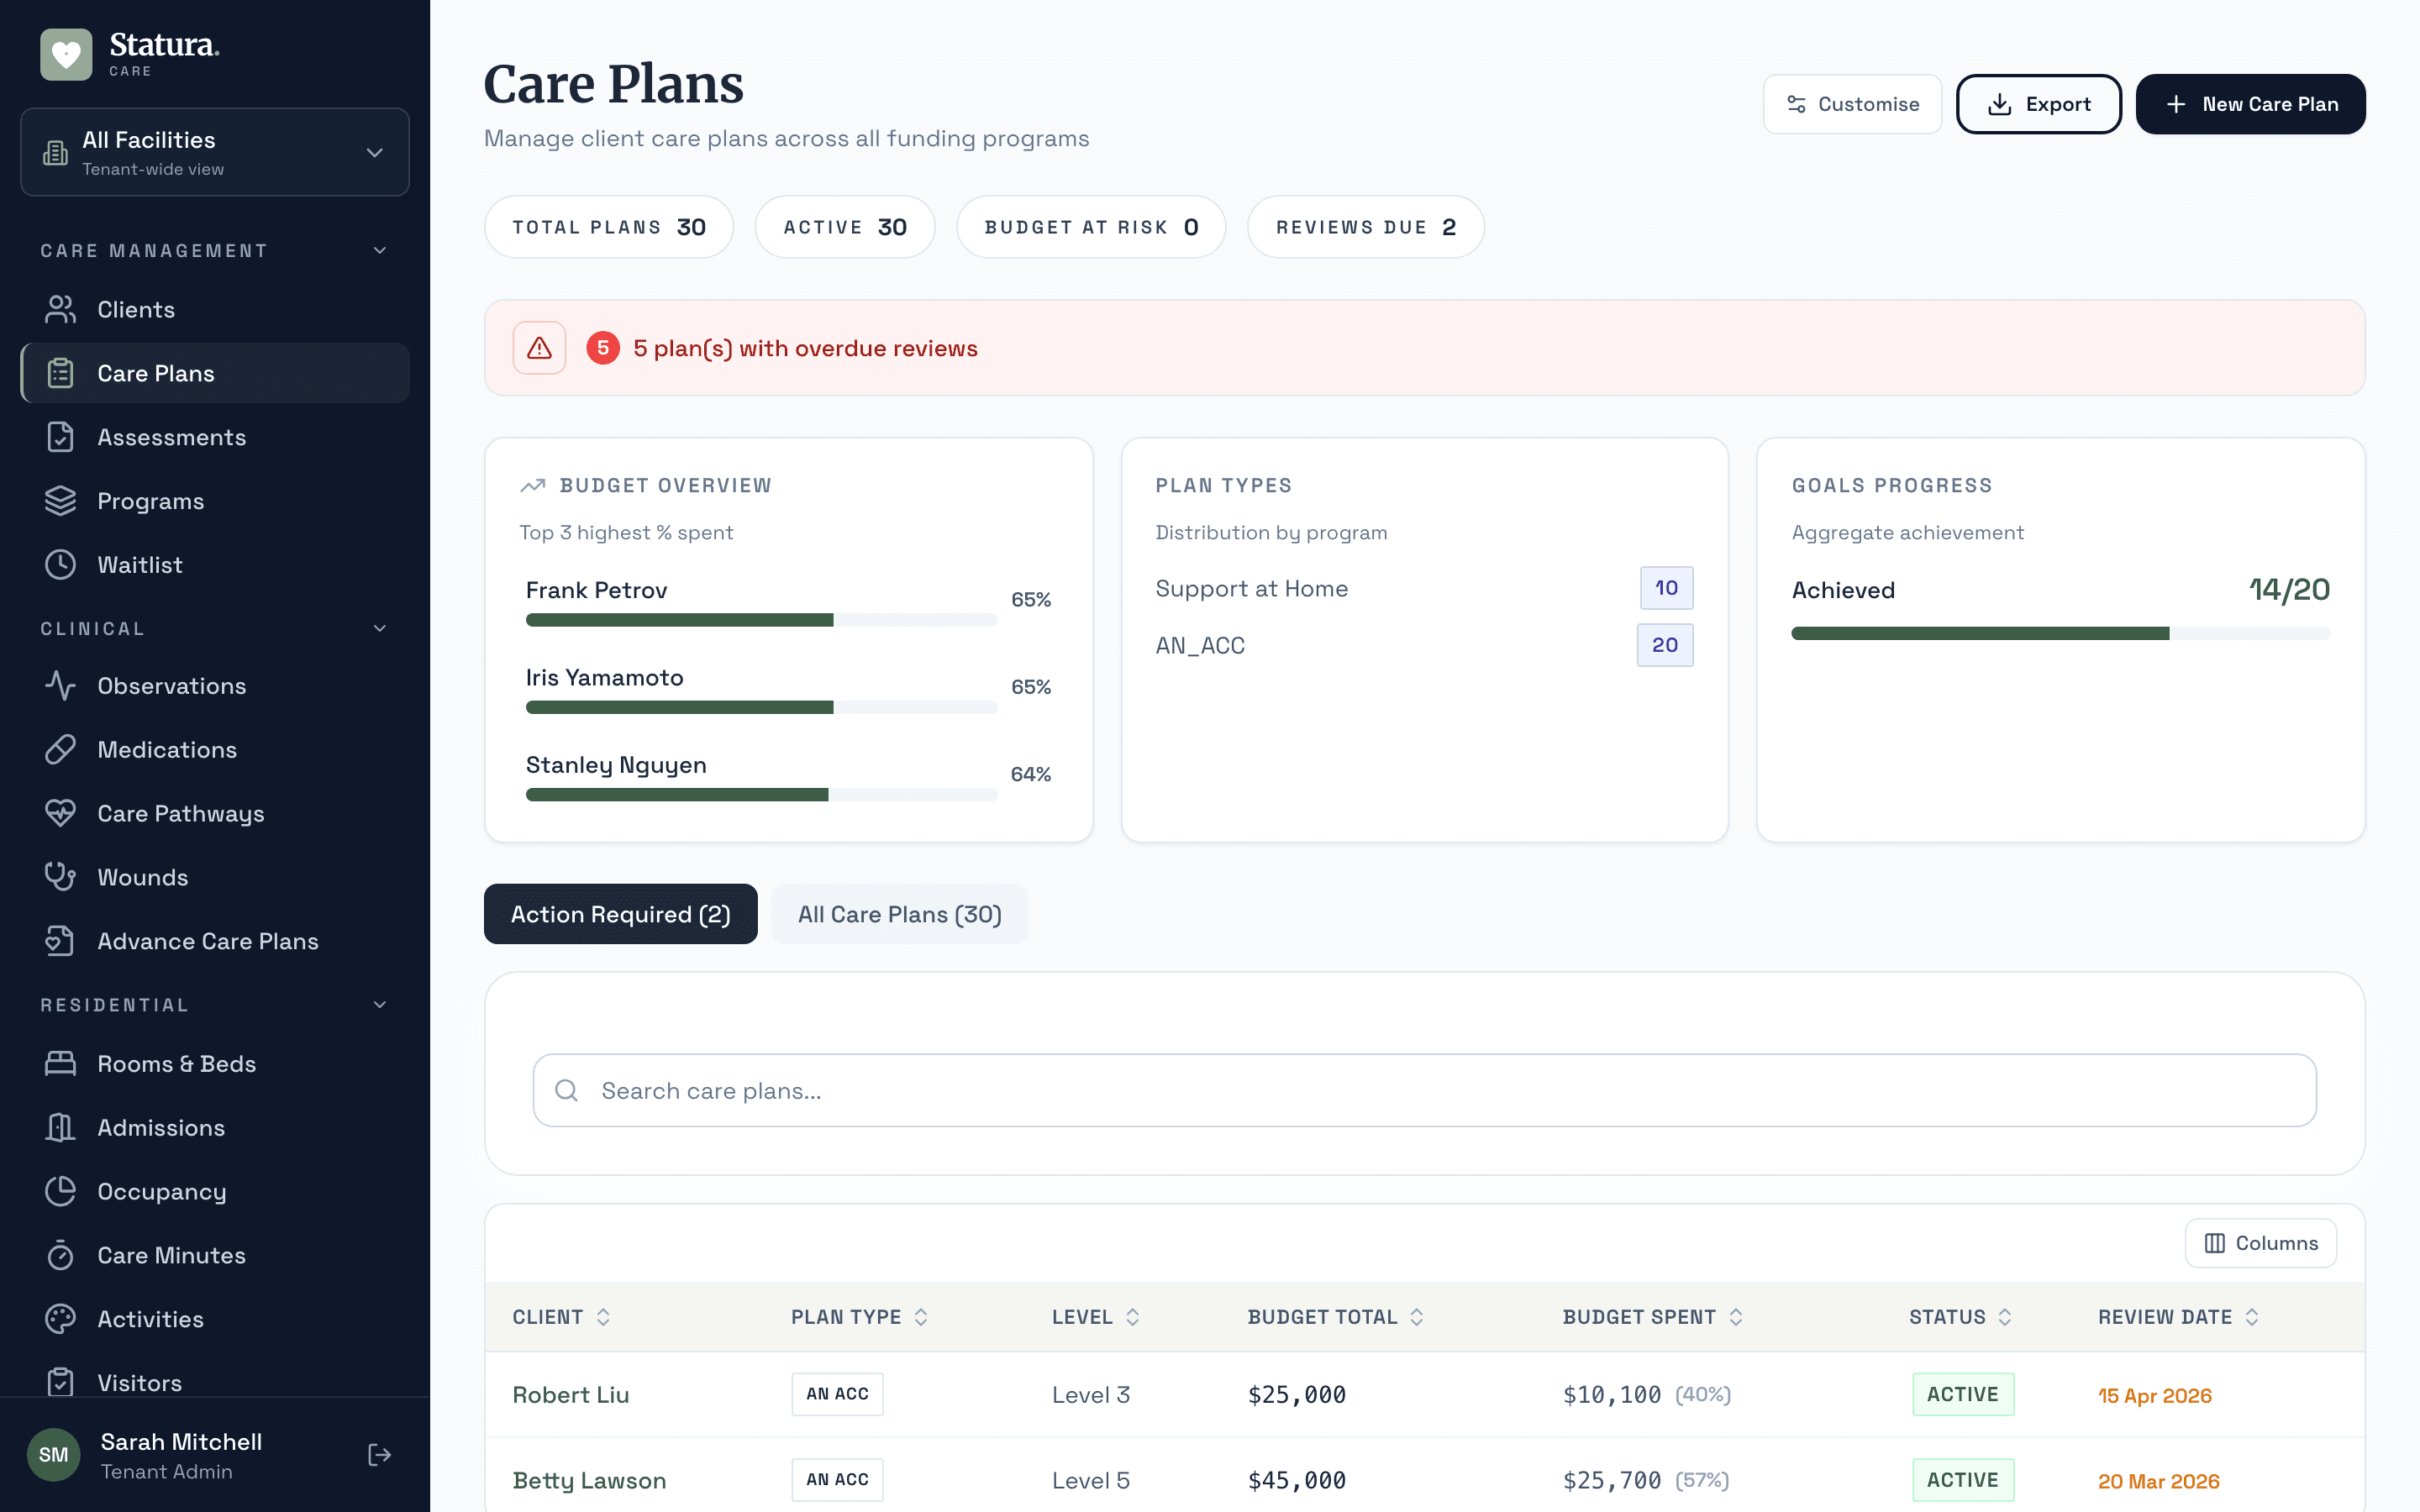This screenshot has width=2420, height=1512.
Task: Toggle sorting on the Budget Spent column
Action: pyautogui.click(x=1737, y=1317)
